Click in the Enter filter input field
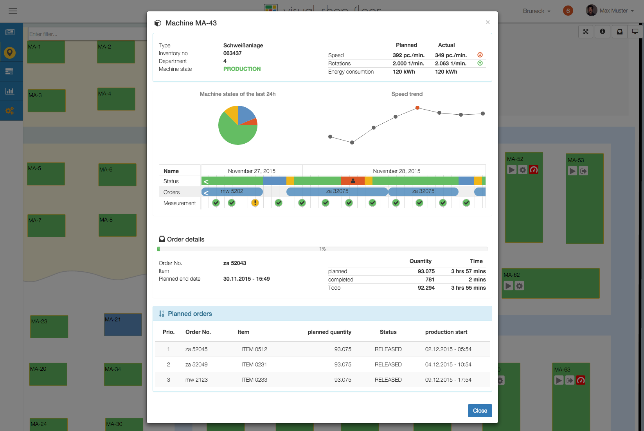This screenshot has height=431, width=644. 88,34
